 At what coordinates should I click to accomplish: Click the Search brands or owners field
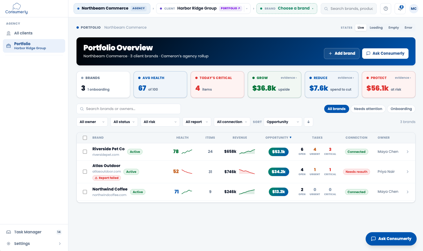coord(129,109)
